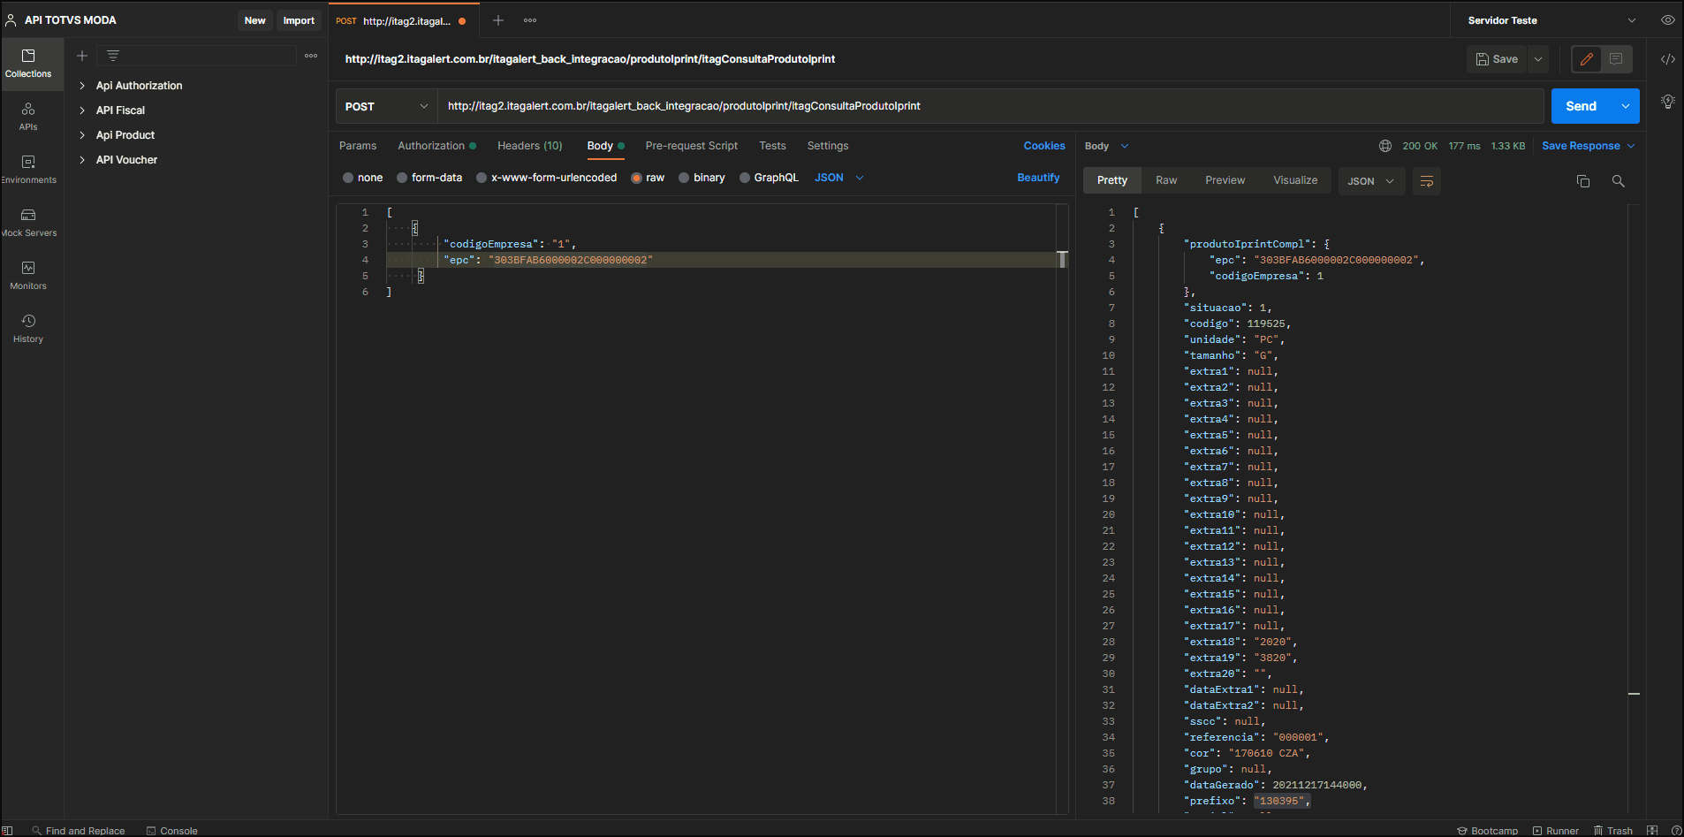Open the History sidebar panel
Image resolution: width=1684 pixels, height=837 pixels.
tap(28, 328)
